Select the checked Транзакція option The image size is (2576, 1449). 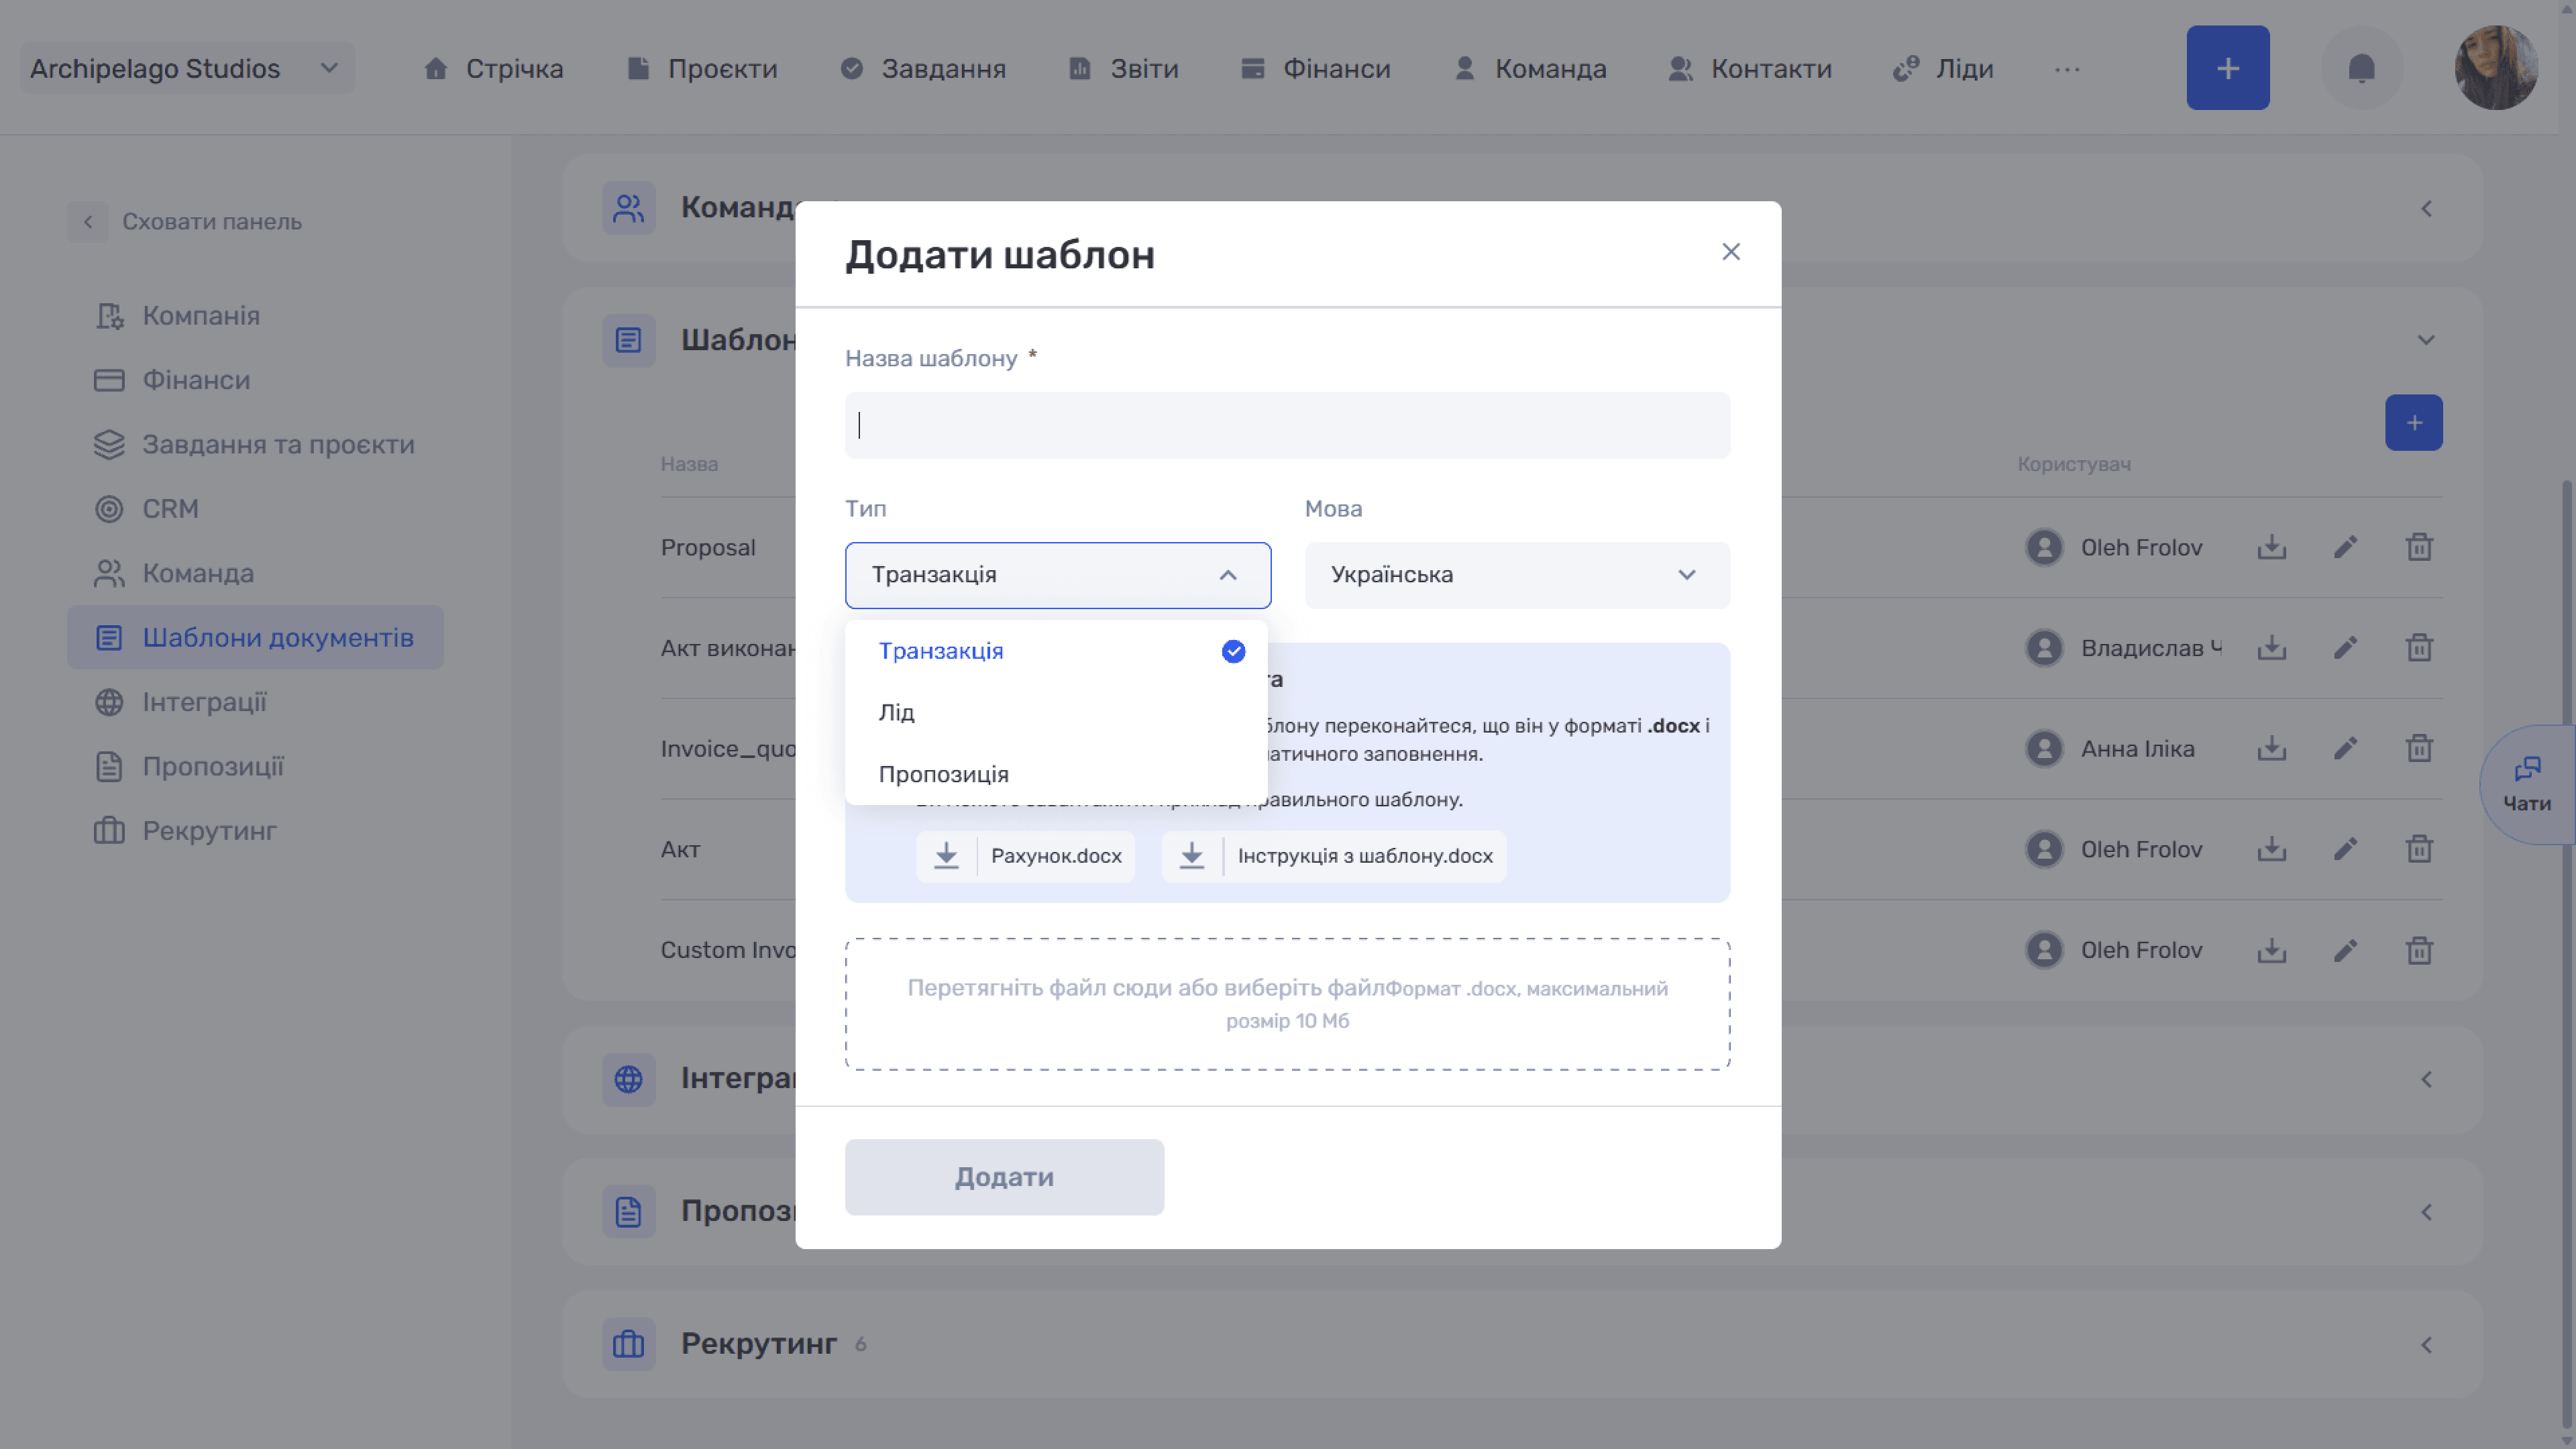1056,651
